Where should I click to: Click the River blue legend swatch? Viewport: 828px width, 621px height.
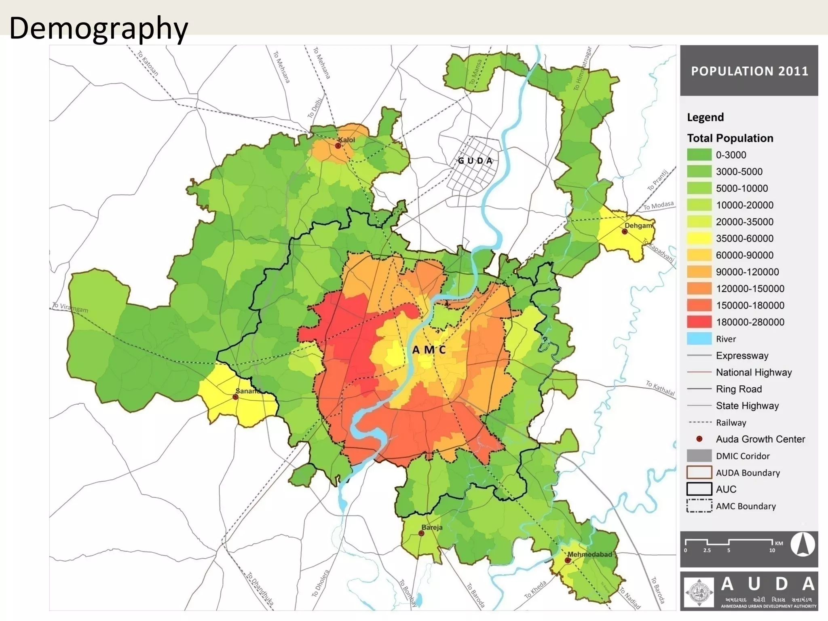(x=699, y=339)
